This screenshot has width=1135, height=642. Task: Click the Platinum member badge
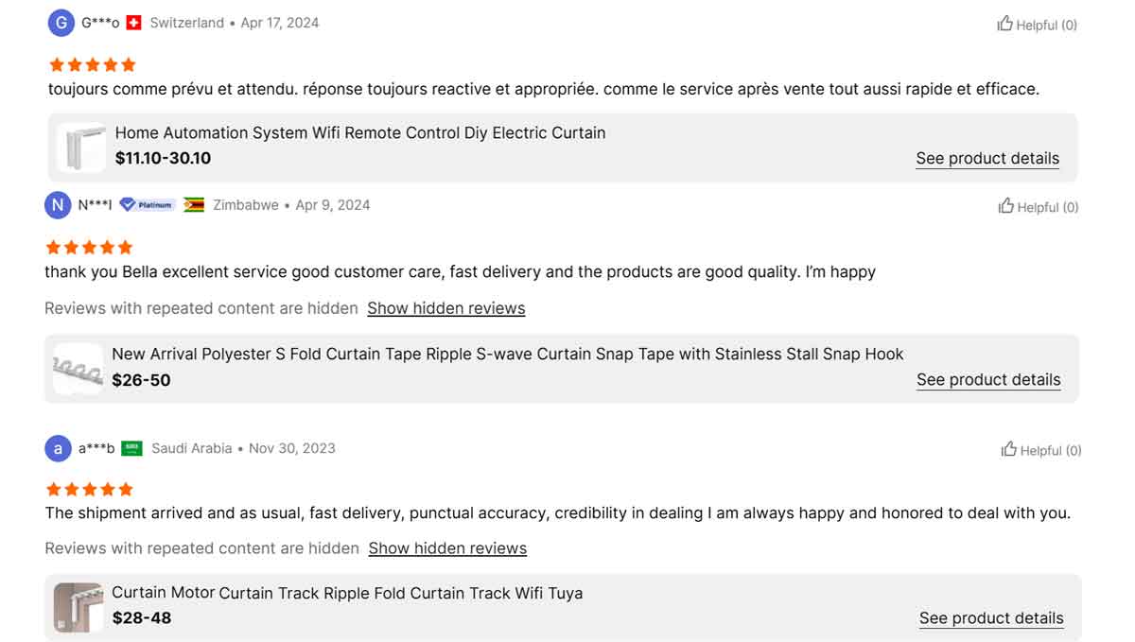[148, 204]
